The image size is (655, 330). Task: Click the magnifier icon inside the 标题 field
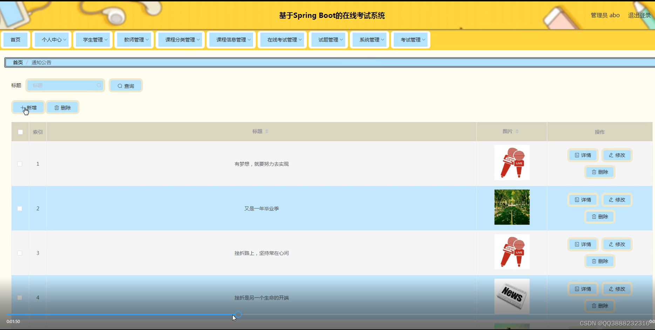[99, 85]
